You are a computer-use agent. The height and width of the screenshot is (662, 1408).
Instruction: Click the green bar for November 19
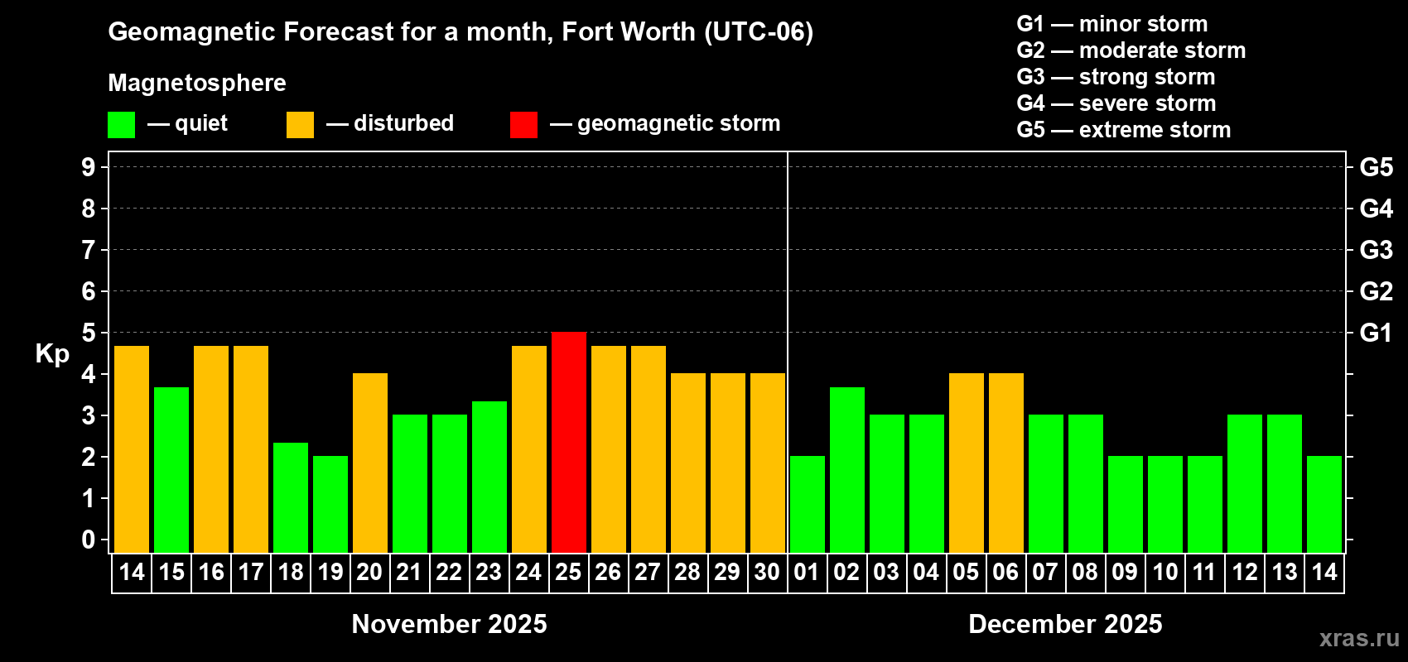[x=330, y=504]
